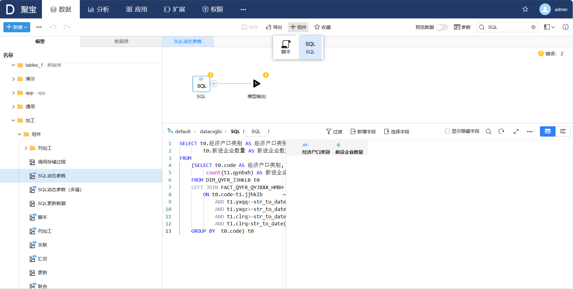Expand the 演示 folder
Image resolution: width=573 pixels, height=289 pixels.
point(13,79)
